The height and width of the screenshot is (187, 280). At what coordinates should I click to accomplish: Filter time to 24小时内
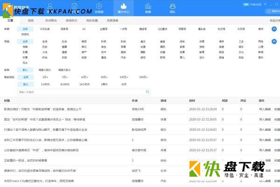click(84, 84)
